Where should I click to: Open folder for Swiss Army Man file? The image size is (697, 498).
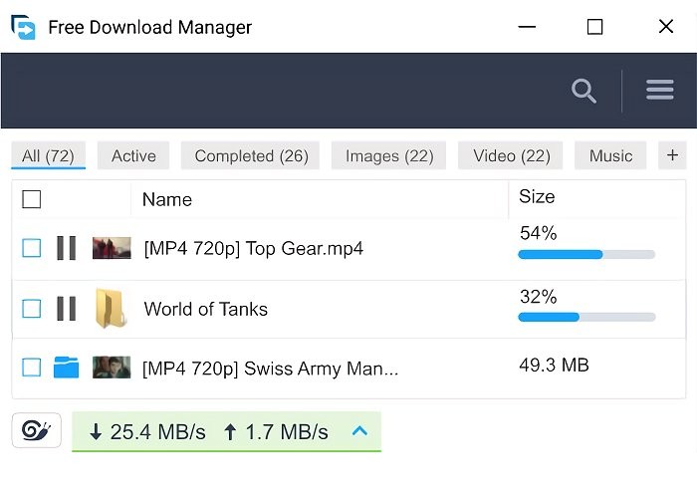66,368
